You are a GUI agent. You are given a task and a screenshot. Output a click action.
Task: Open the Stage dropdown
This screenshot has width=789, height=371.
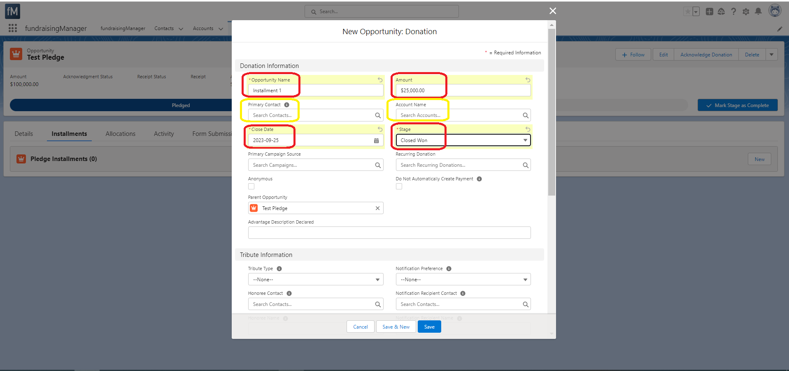(463, 140)
